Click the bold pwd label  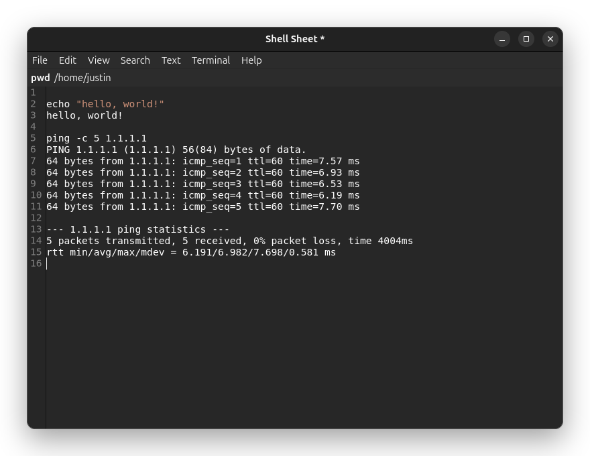point(40,78)
